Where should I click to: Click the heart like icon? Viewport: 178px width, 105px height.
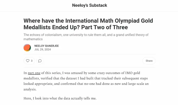tap(27, 61)
